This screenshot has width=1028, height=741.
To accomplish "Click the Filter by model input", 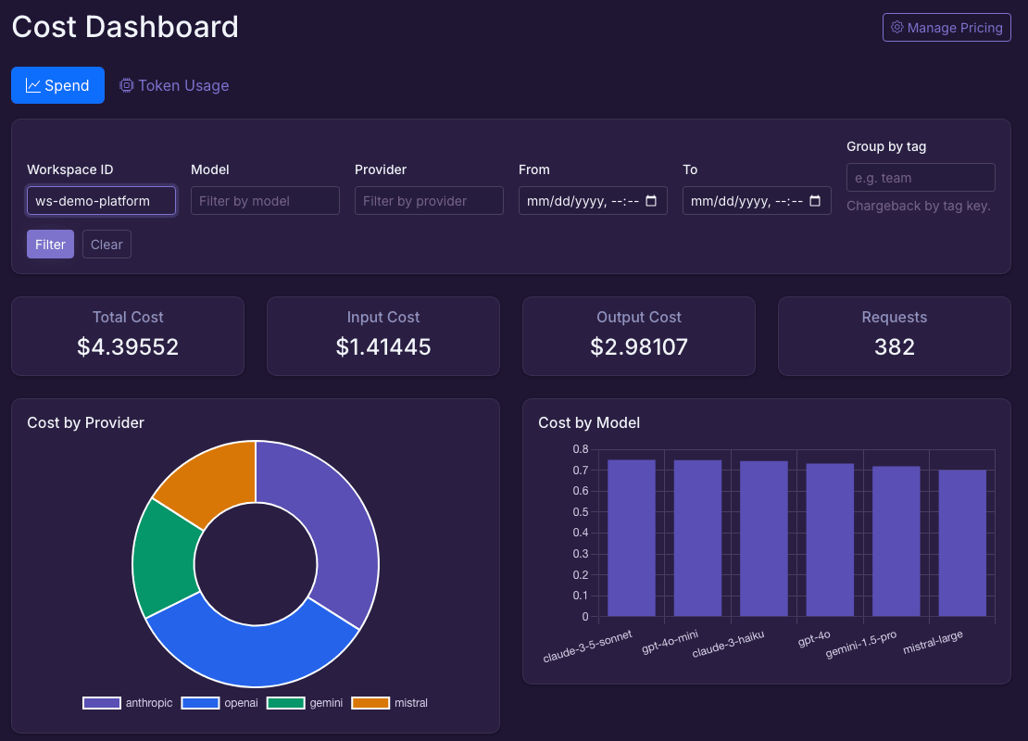I will tap(265, 201).
